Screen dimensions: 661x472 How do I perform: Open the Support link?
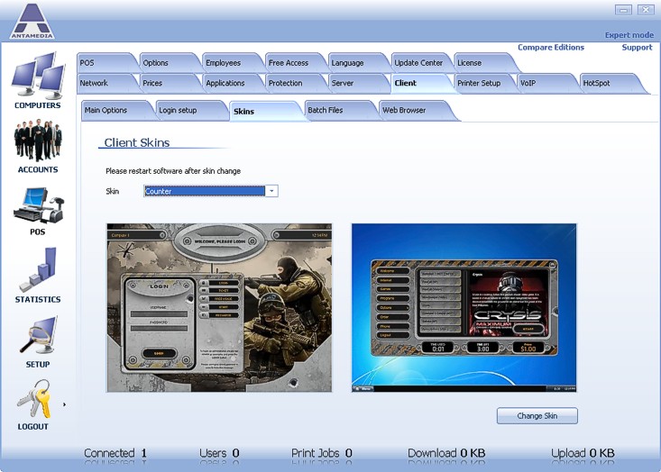637,47
